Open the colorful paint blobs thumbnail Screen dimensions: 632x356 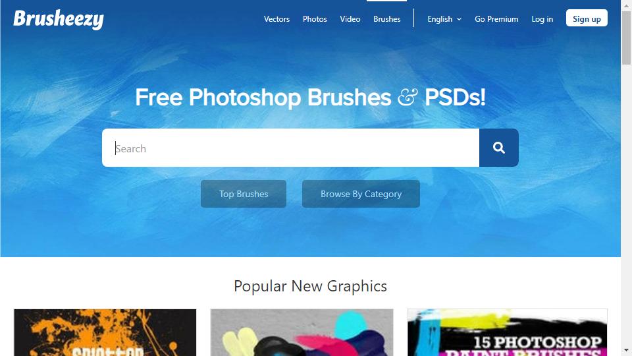tap(302, 332)
